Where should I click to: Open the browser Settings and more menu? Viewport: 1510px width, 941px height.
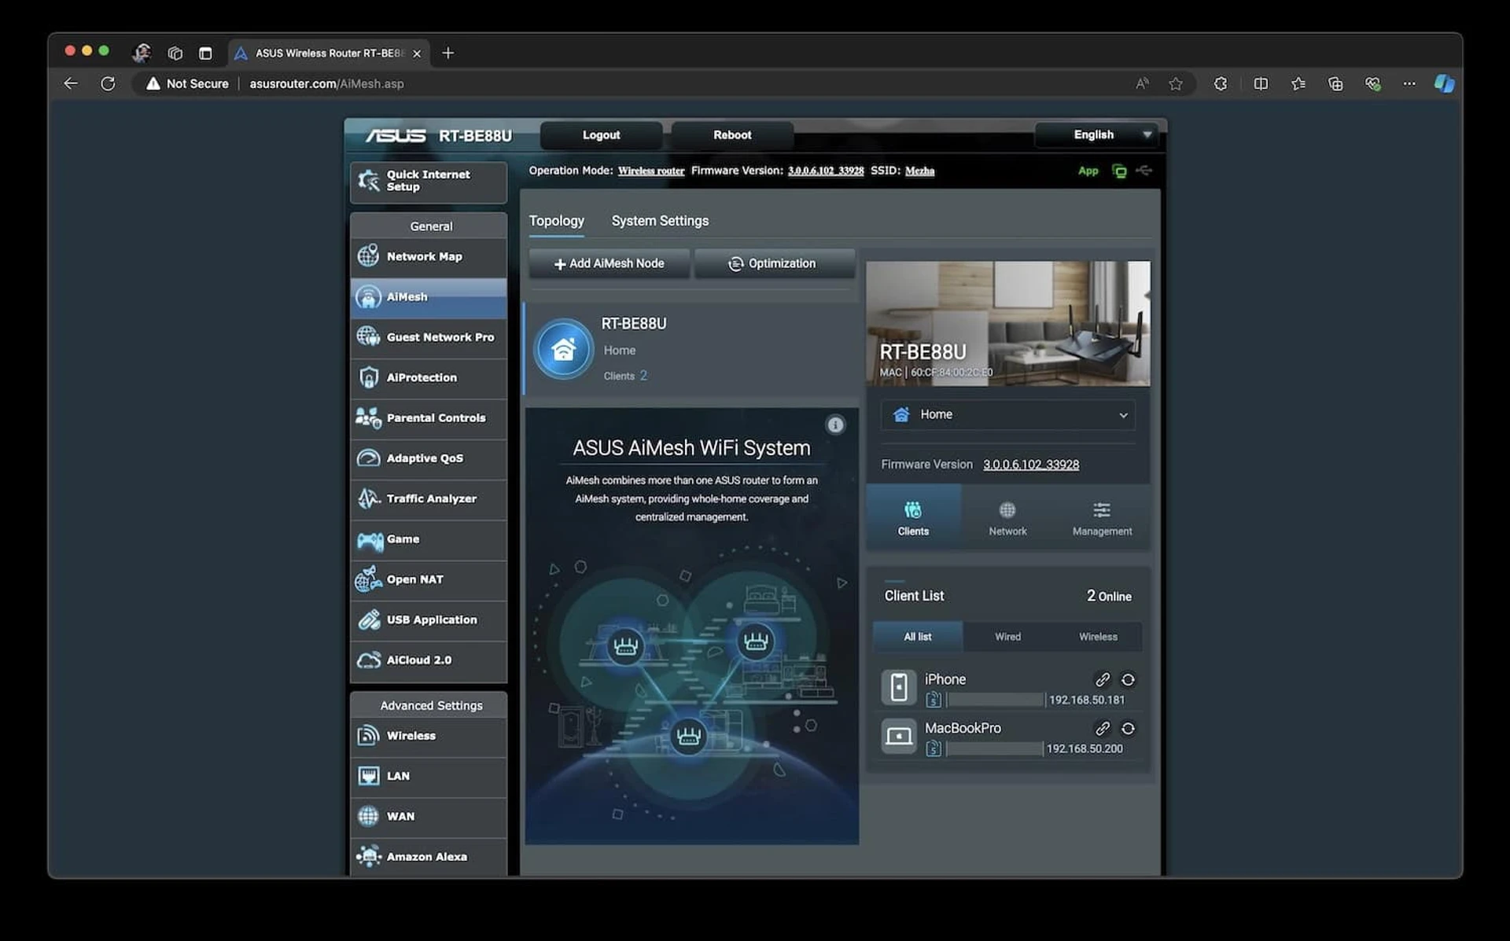[1409, 84]
